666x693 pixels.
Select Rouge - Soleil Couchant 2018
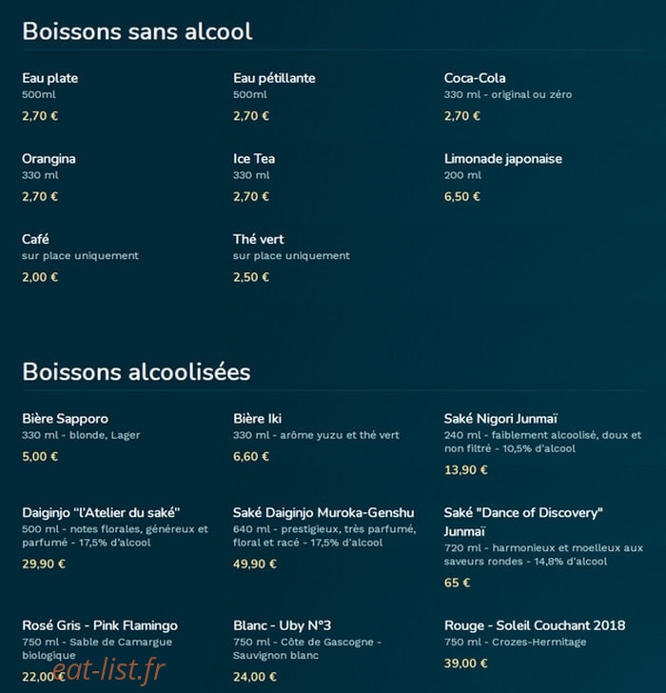pos(535,625)
